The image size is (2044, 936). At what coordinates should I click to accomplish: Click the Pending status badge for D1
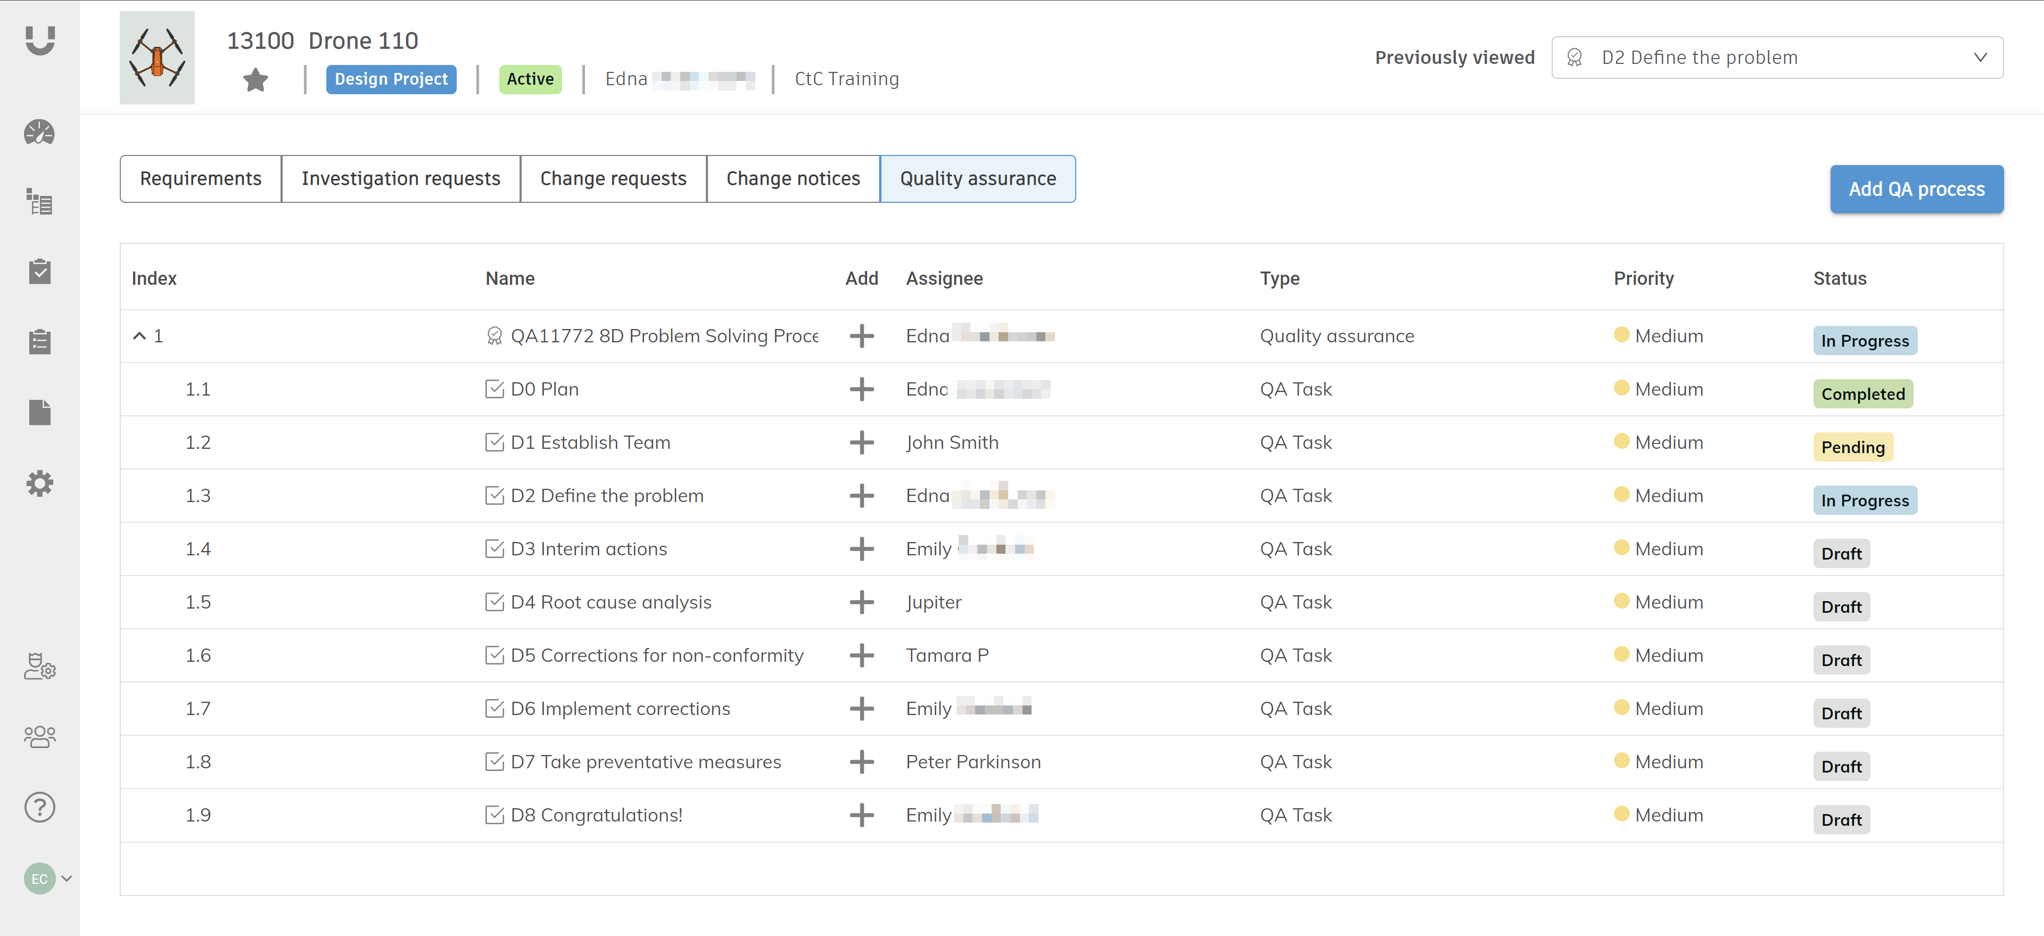1852,447
